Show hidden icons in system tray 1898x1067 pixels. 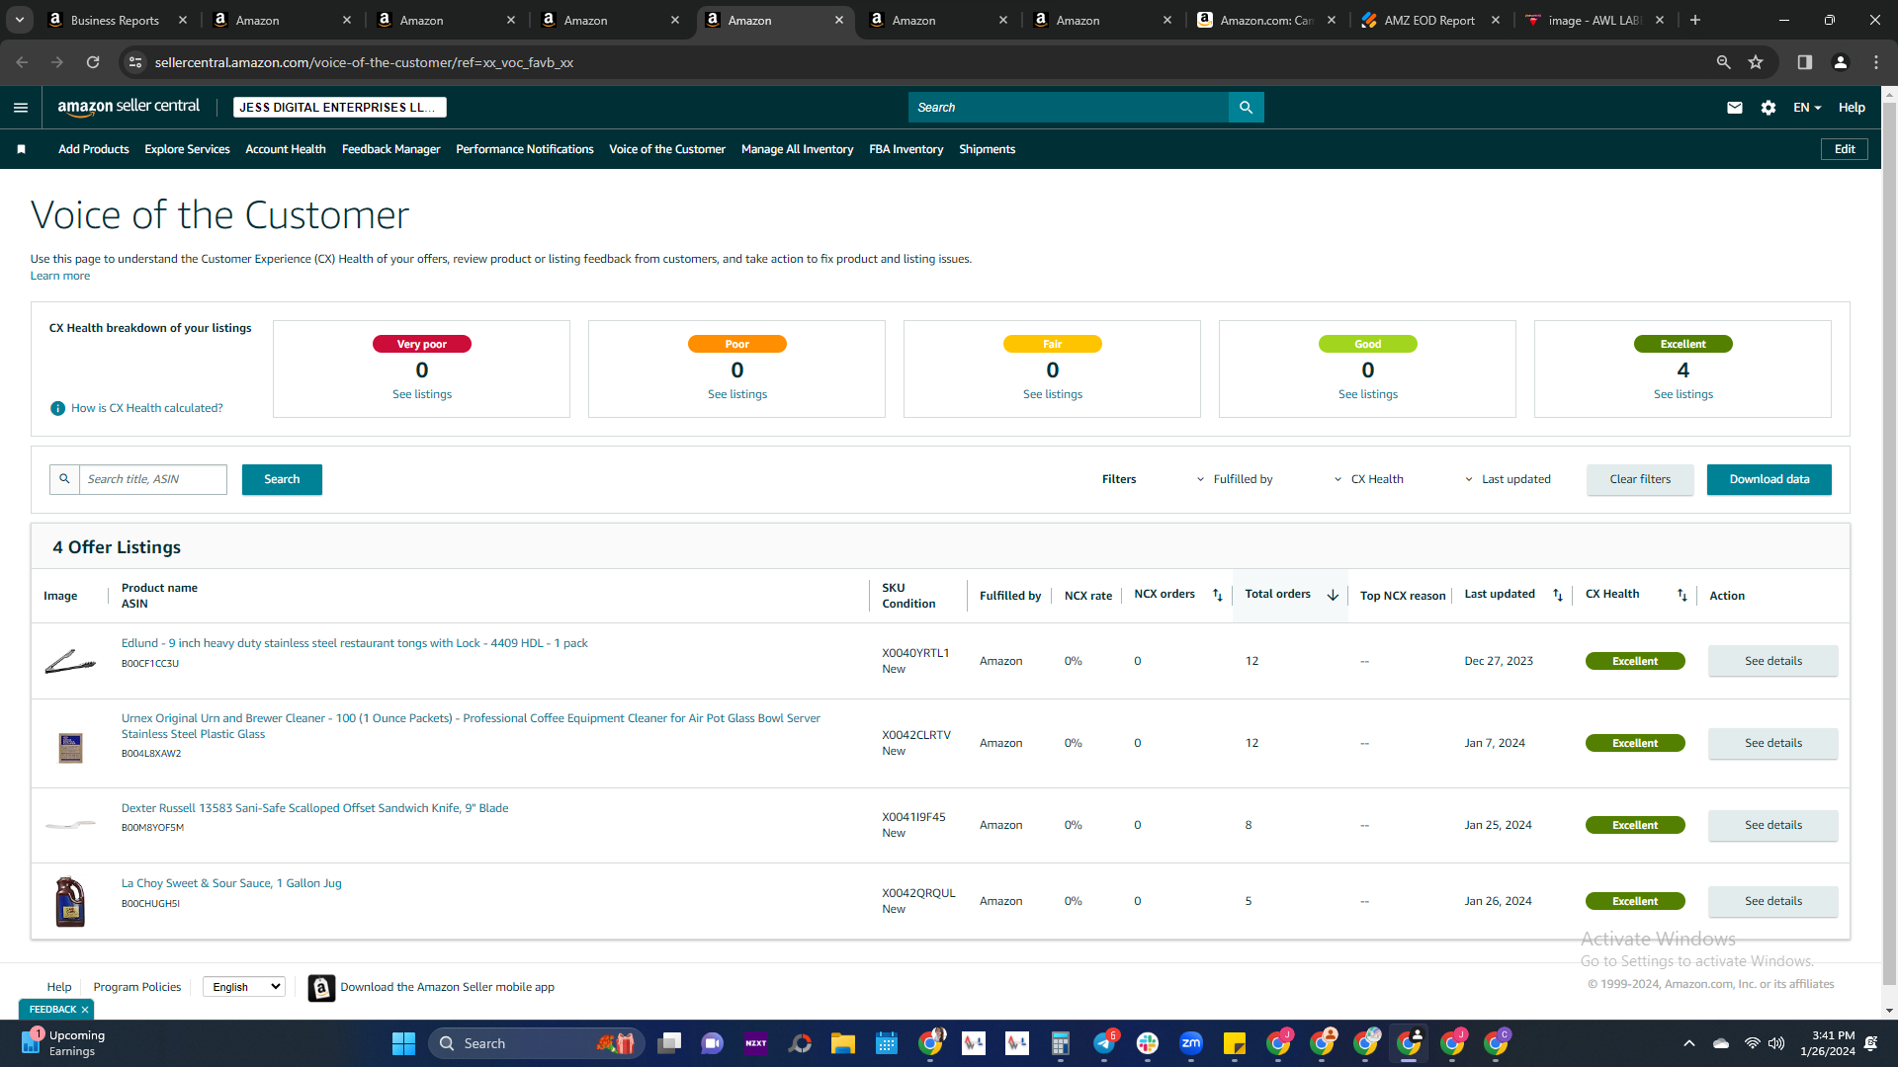[1689, 1043]
